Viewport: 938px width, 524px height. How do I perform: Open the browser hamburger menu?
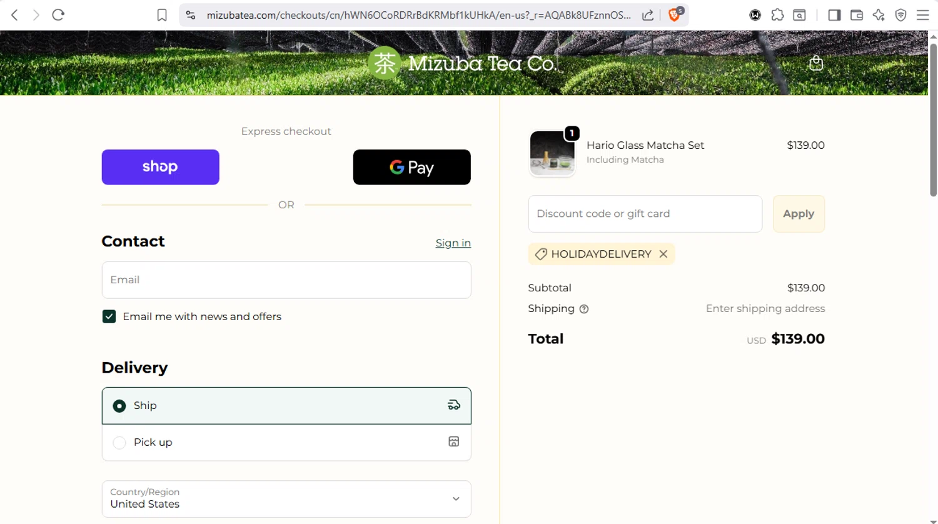pyautogui.click(x=922, y=15)
